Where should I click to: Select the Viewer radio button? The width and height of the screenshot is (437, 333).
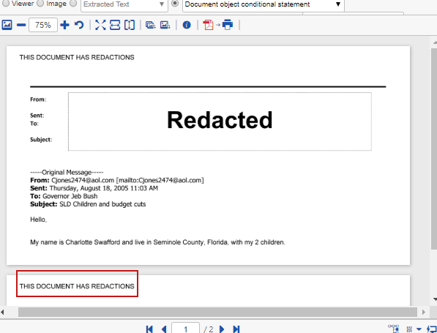[x=6, y=4]
